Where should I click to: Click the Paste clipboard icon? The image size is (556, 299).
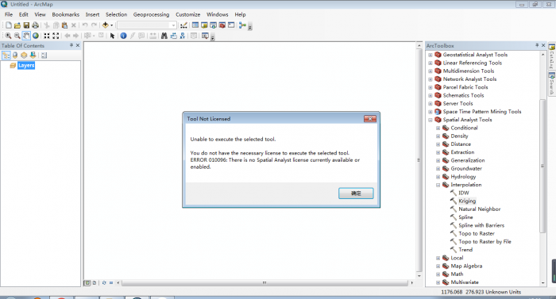[x=64, y=25]
